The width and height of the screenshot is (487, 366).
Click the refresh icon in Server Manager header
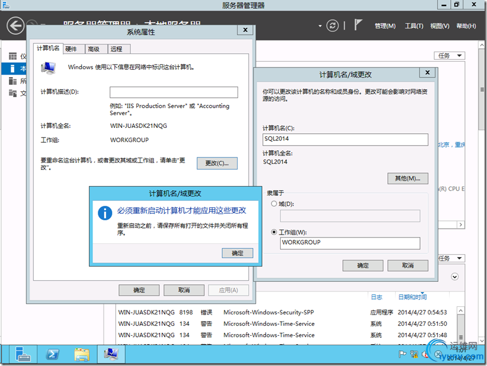click(332, 25)
